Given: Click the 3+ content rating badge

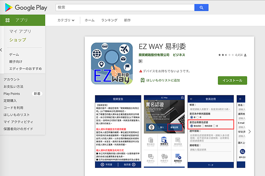Looking at the screenshot, I should click(141, 61).
